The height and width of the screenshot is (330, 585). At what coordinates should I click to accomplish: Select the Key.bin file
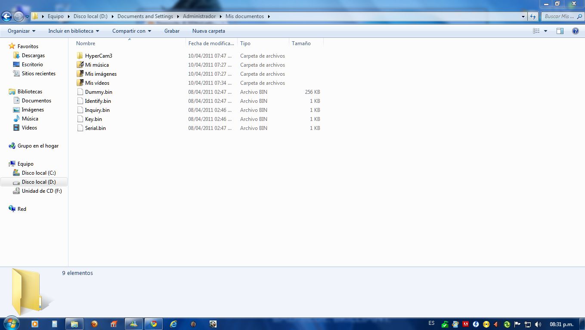(x=93, y=119)
